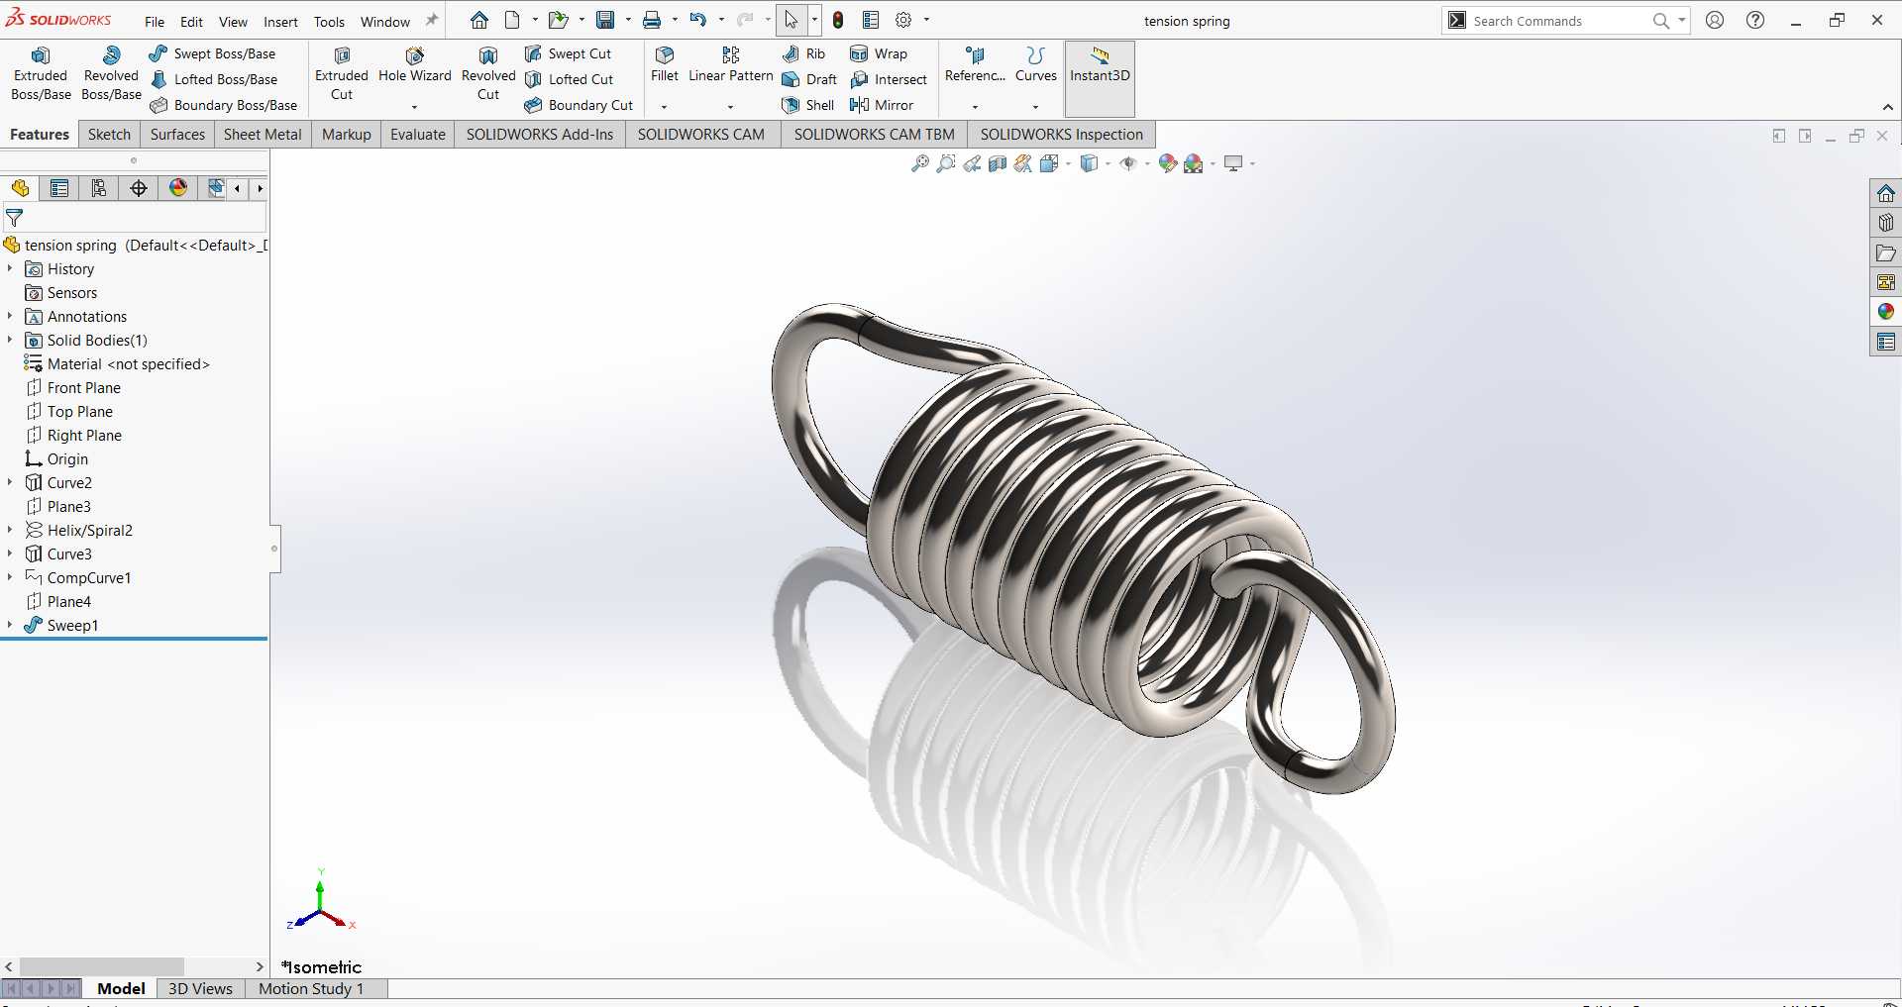The image size is (1902, 1007).
Task: Open Reference Geometry tools
Action: [x=975, y=65]
